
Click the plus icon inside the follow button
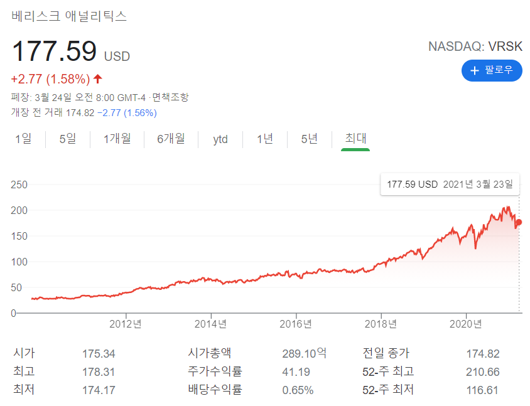tap(475, 70)
